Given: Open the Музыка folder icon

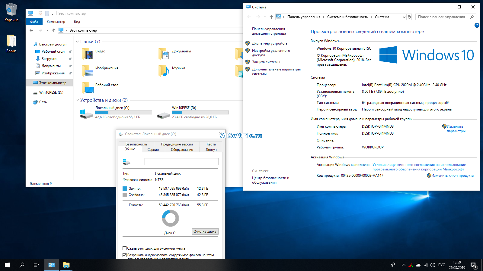Looking at the screenshot, I should point(164,71).
